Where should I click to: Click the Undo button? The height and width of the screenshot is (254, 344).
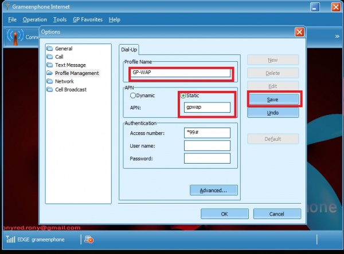point(273,113)
